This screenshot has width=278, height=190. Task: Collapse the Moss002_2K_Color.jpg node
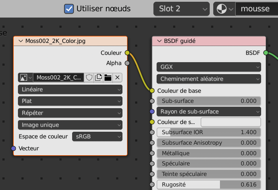pos(20,41)
